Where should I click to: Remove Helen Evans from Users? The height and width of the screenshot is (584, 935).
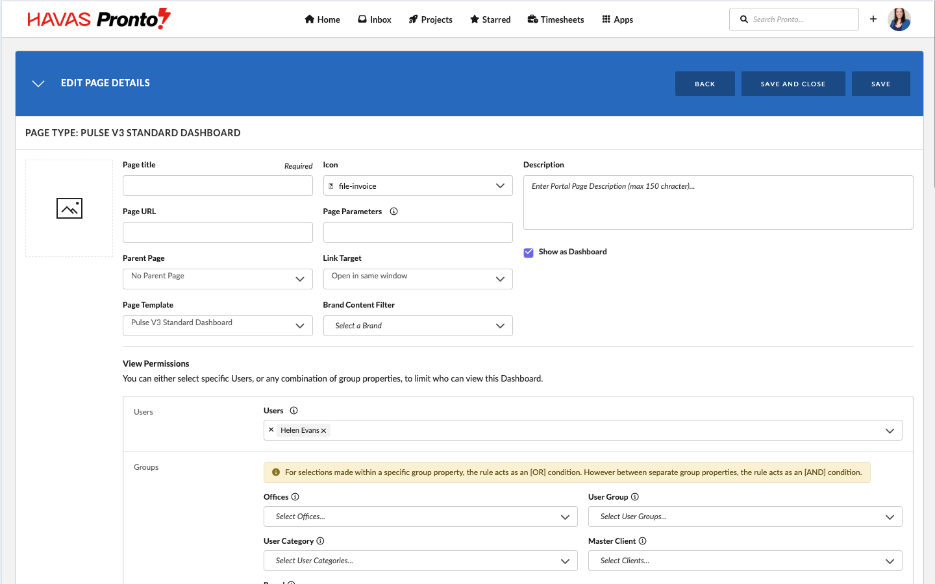pyautogui.click(x=324, y=431)
